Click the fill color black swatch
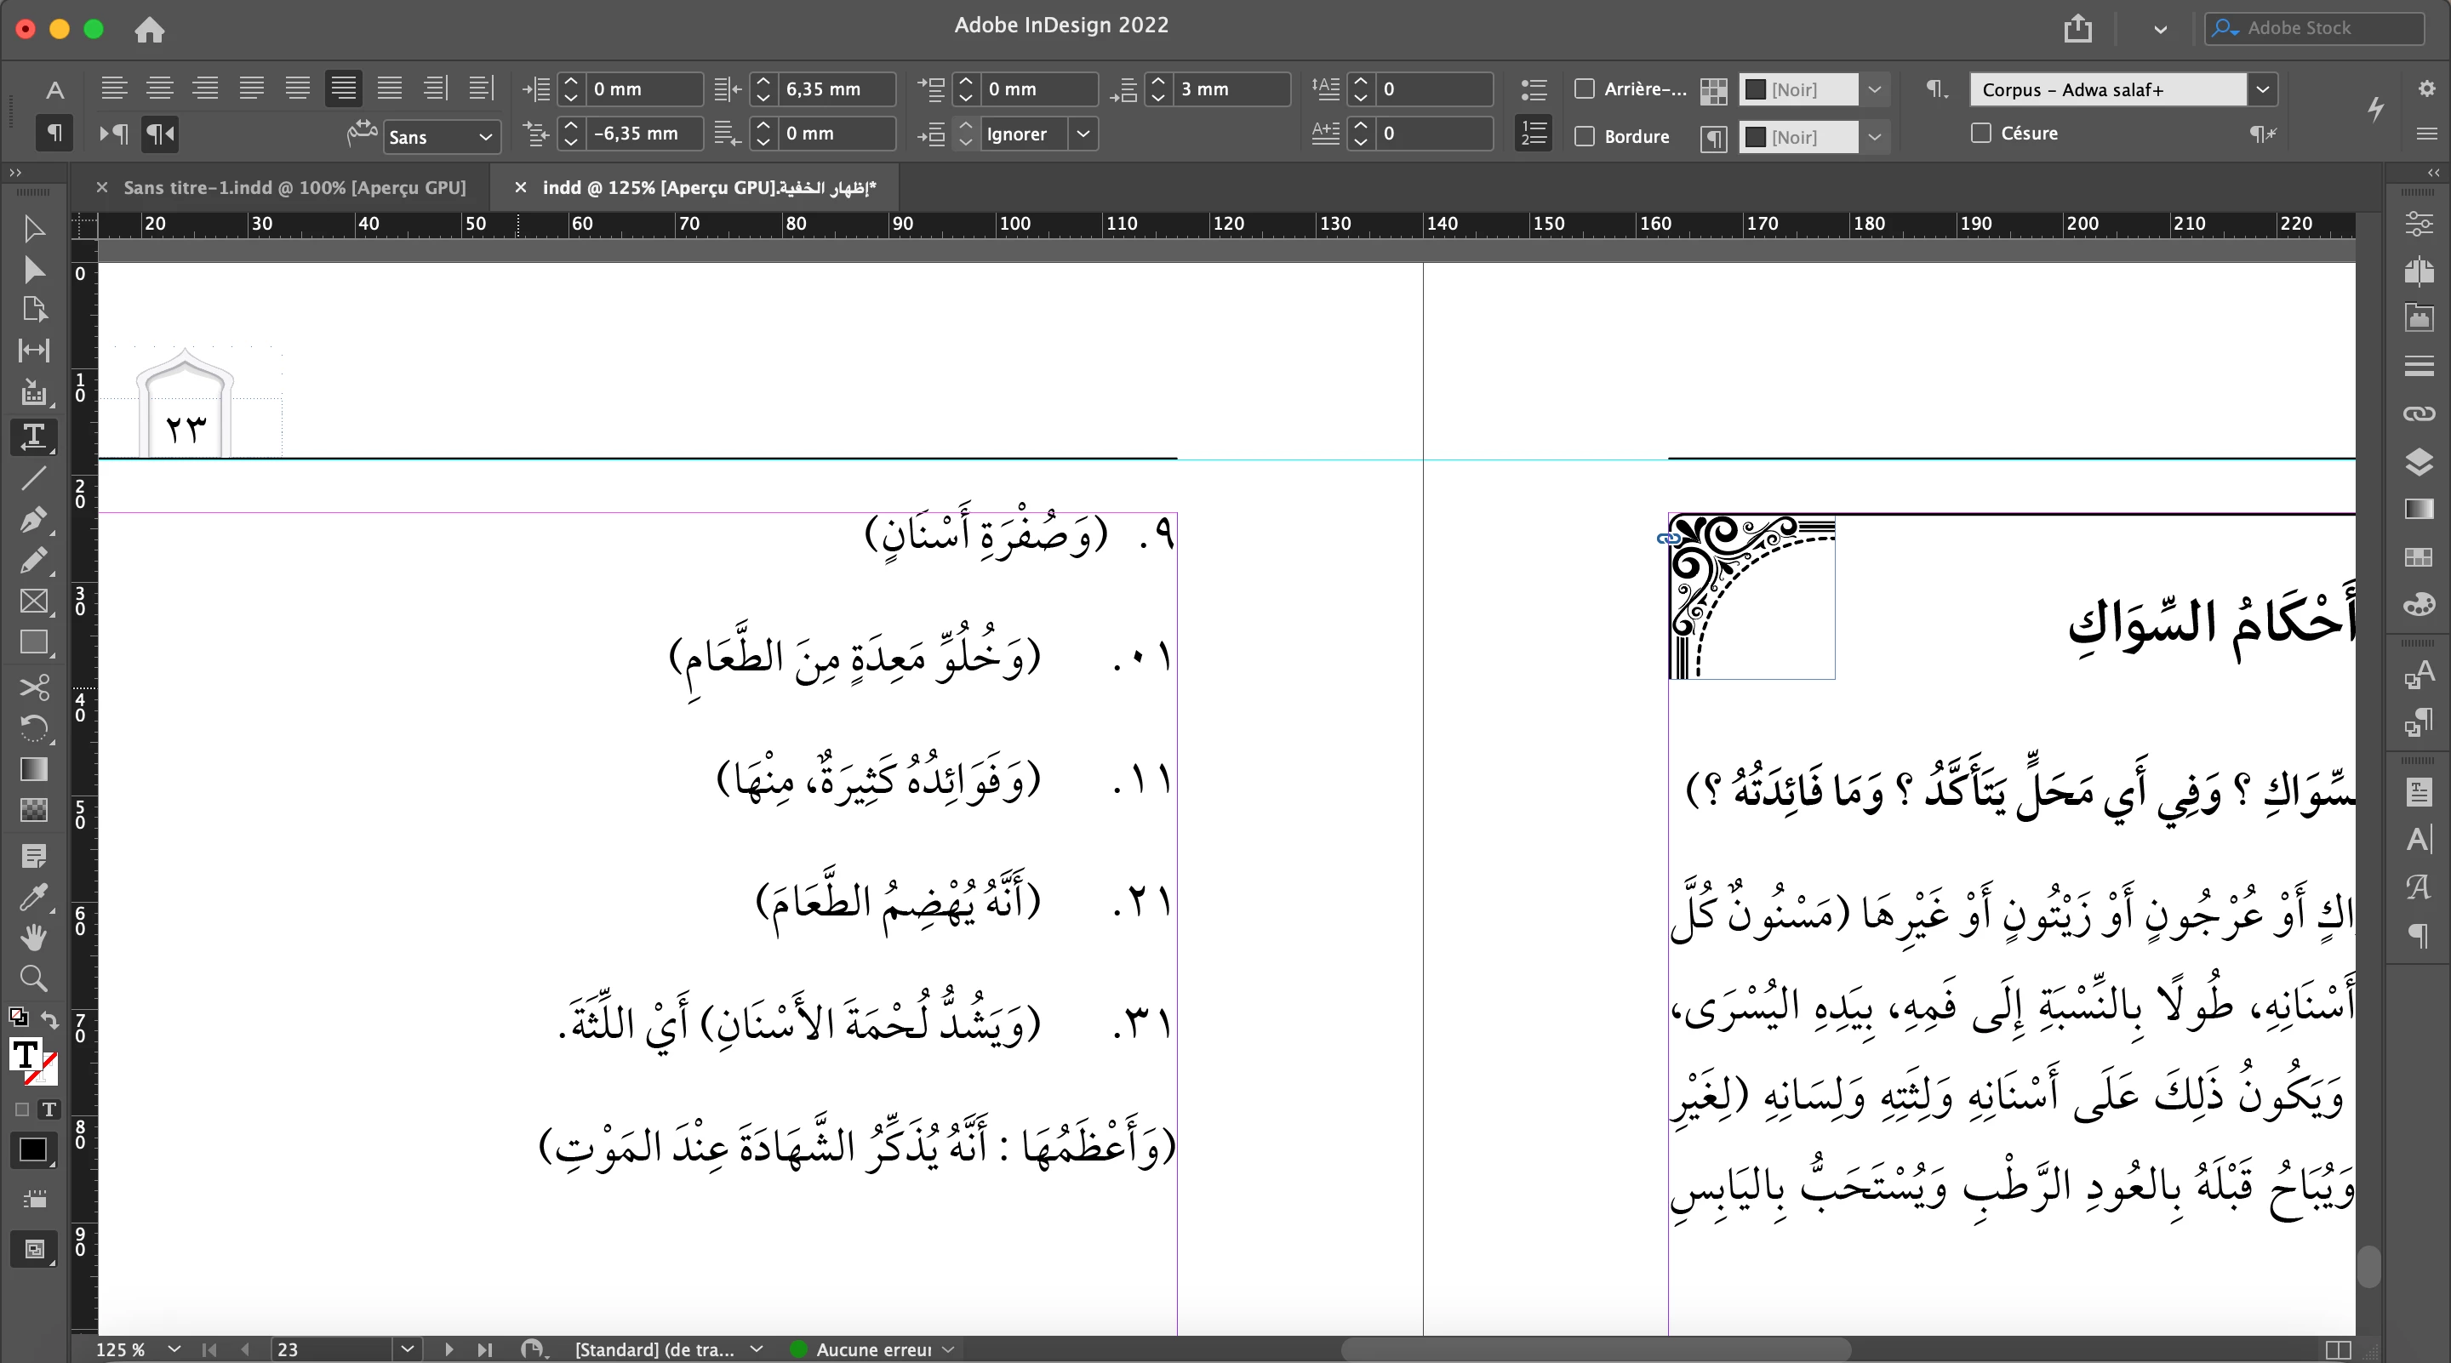2451x1363 pixels. [x=32, y=1149]
